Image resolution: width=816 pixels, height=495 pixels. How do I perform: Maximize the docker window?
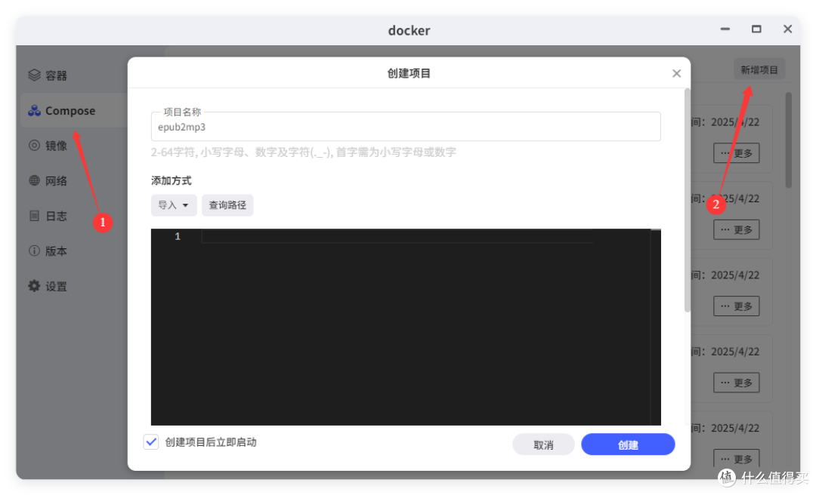tap(756, 29)
